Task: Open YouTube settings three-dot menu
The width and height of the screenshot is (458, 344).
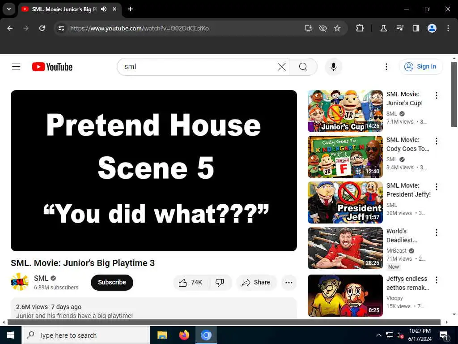Action: [x=386, y=67]
